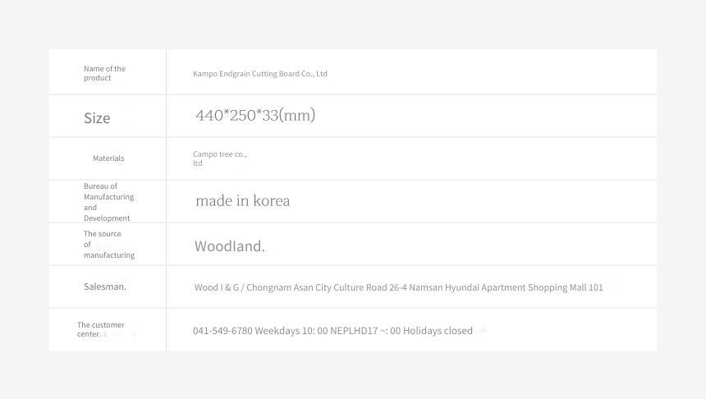This screenshot has width=706, height=399.
Task: Click the 041-549-6780 phone number
Action: pos(222,331)
